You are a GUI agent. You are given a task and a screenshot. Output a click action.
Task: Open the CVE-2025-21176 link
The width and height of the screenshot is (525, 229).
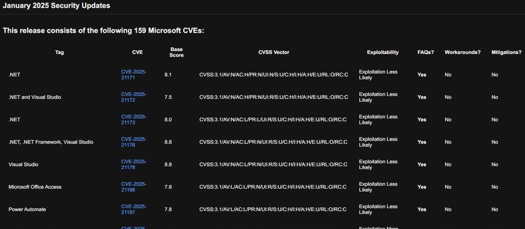click(x=133, y=142)
